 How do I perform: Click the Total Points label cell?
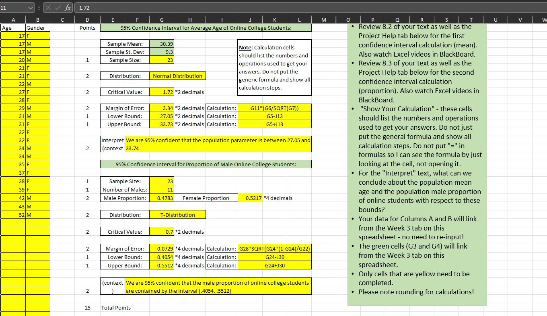point(117,308)
